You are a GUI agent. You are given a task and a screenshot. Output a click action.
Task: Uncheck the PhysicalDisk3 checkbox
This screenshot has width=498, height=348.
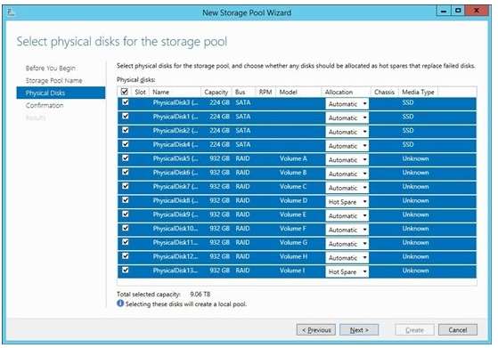coord(126,102)
